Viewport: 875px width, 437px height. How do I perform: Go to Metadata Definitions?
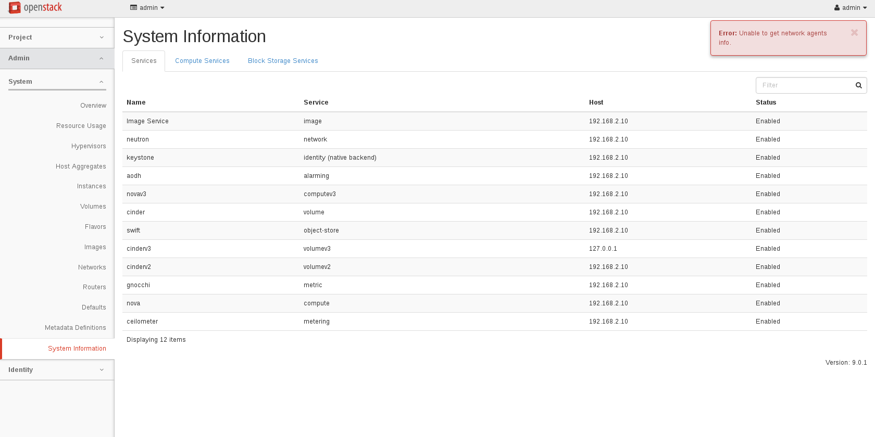pos(76,328)
